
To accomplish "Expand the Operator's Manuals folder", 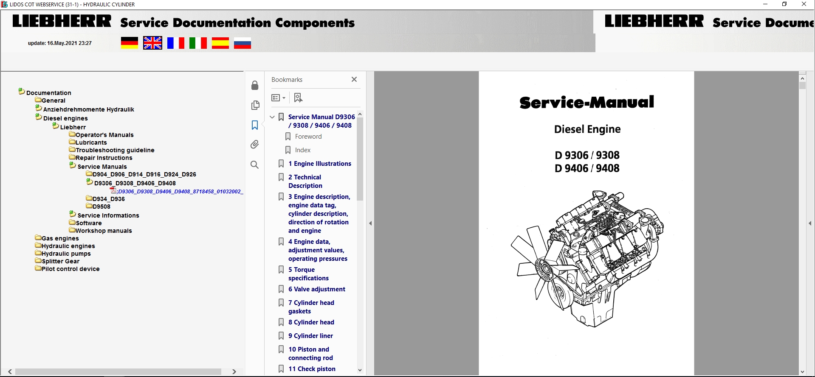I will pos(72,134).
